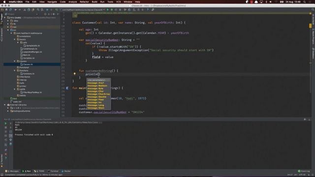Click the Run panel settings gear icon

point(305,119)
